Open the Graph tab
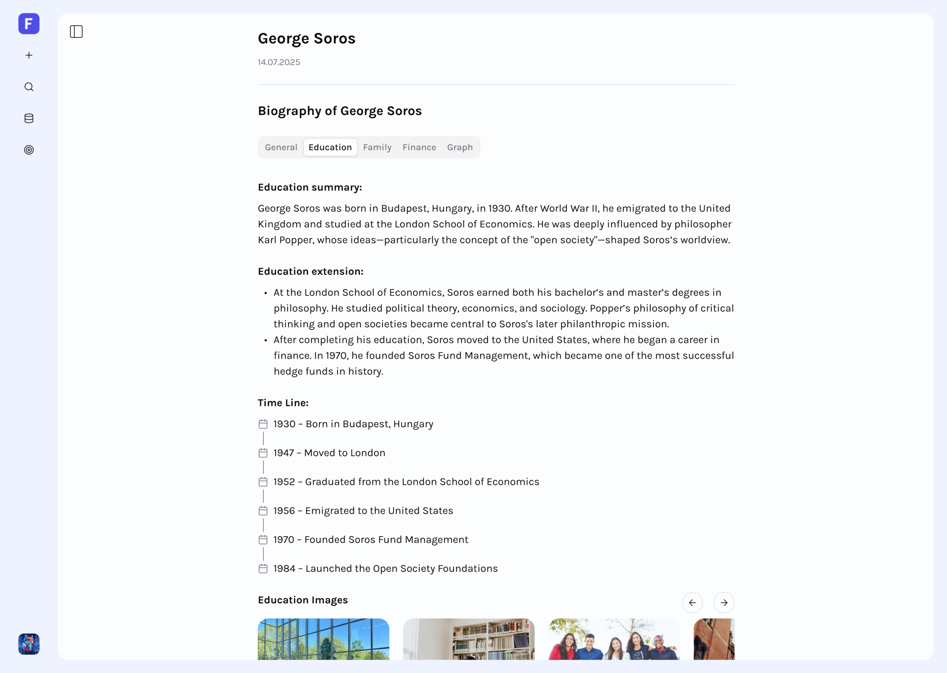Screen dimensions: 947x673 point(459,147)
